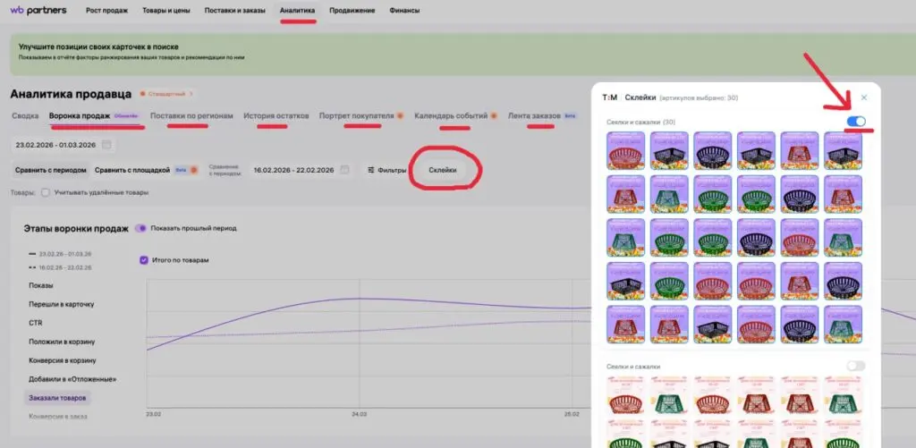Enable the second Сеялки и сажалки toggle

(856, 366)
